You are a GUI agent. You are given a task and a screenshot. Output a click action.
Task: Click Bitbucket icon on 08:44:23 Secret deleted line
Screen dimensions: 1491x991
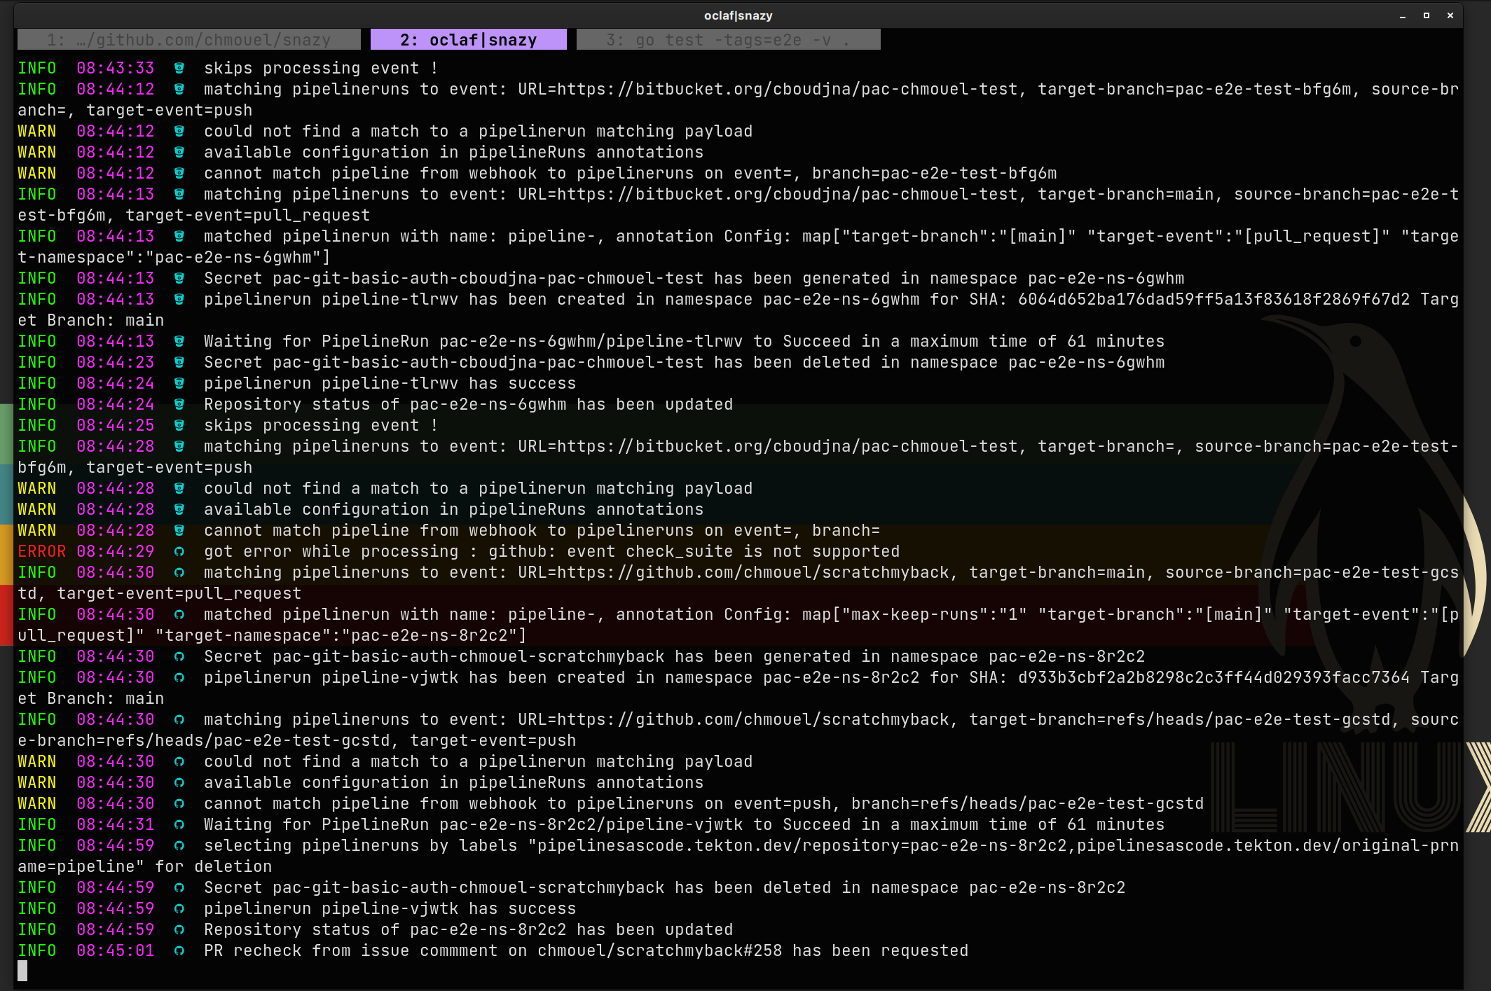[x=179, y=362]
